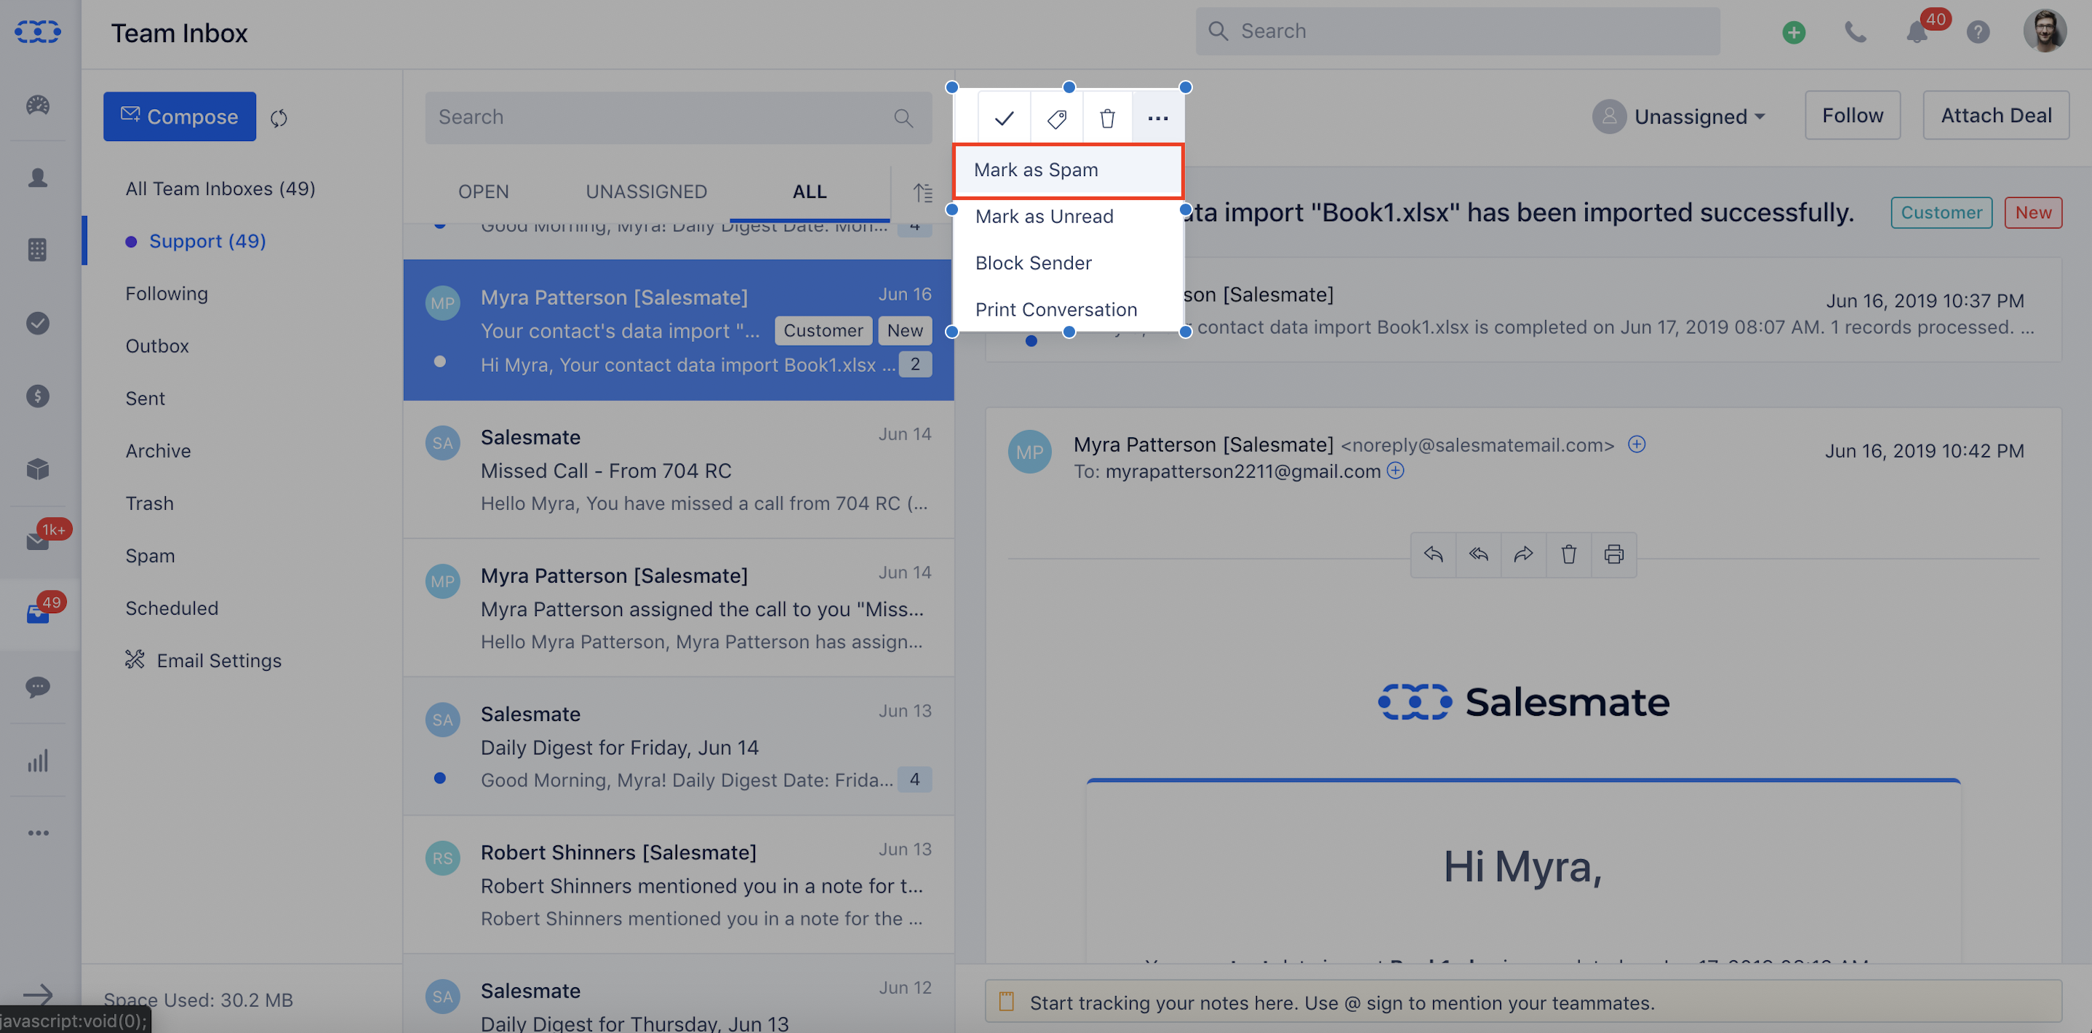Switch to the OPEN tab
Viewport: 2092px width, 1033px height.
point(483,191)
